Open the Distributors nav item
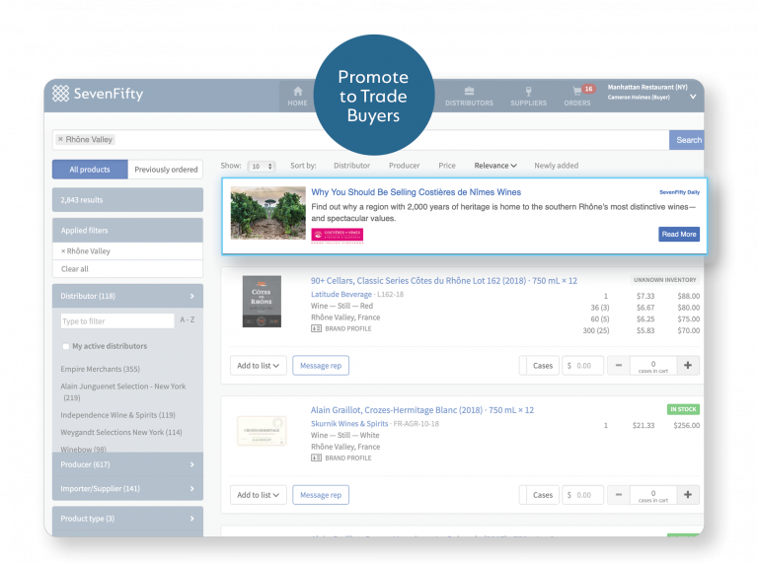The width and height of the screenshot is (758, 563). click(x=469, y=96)
